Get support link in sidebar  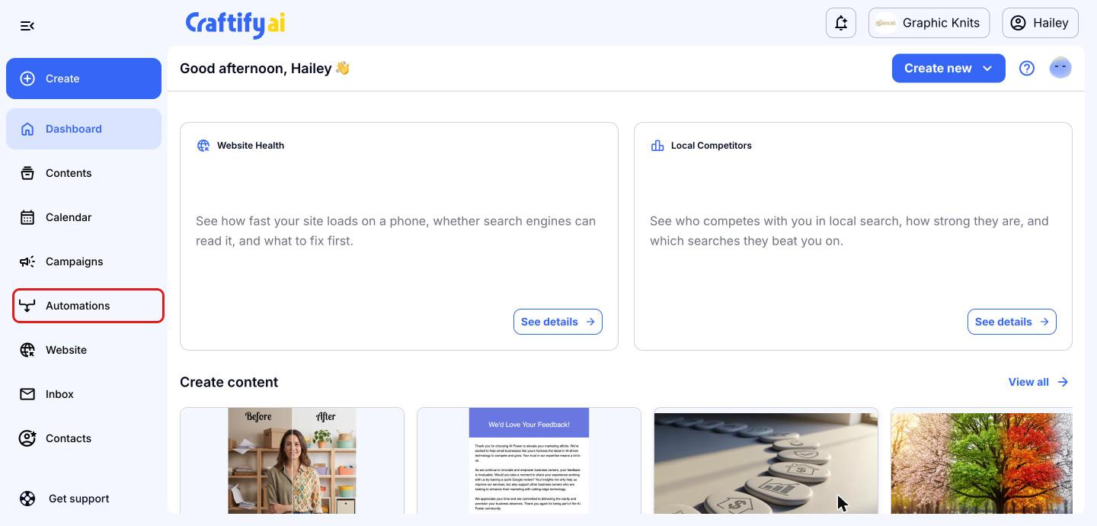pyautogui.click(x=79, y=499)
